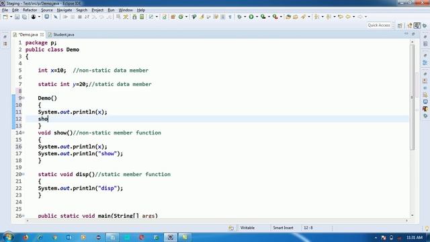Click the editor horizontal scrollbar

coord(216,220)
